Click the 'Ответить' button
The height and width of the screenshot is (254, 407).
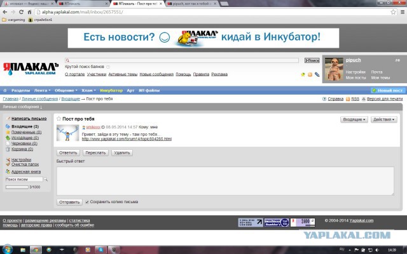[x=68, y=152]
